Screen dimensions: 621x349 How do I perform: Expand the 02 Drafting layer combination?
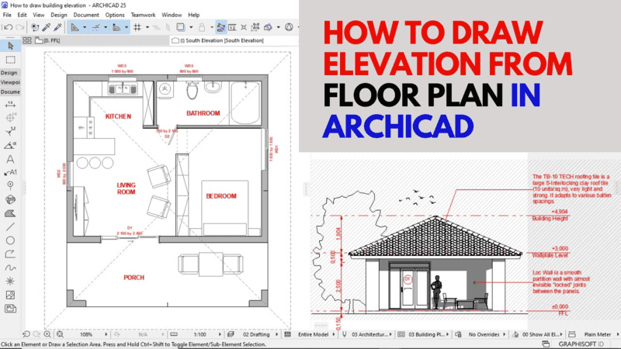point(256,334)
